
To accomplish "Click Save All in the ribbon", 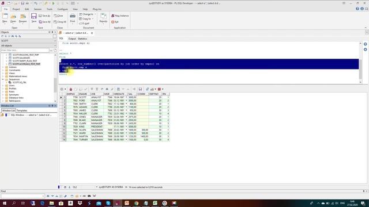I will coord(44,22).
